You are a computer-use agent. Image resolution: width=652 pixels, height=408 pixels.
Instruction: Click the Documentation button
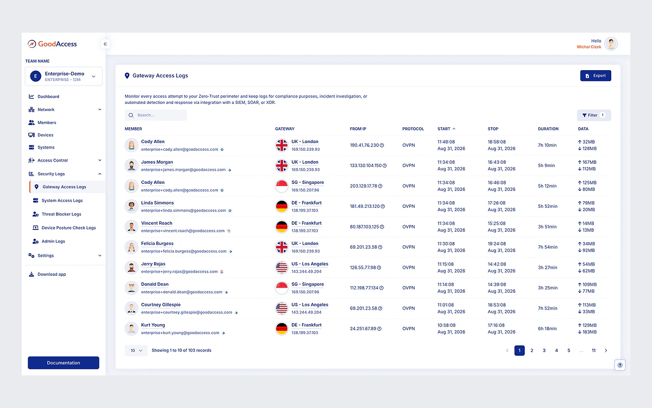pyautogui.click(x=64, y=363)
